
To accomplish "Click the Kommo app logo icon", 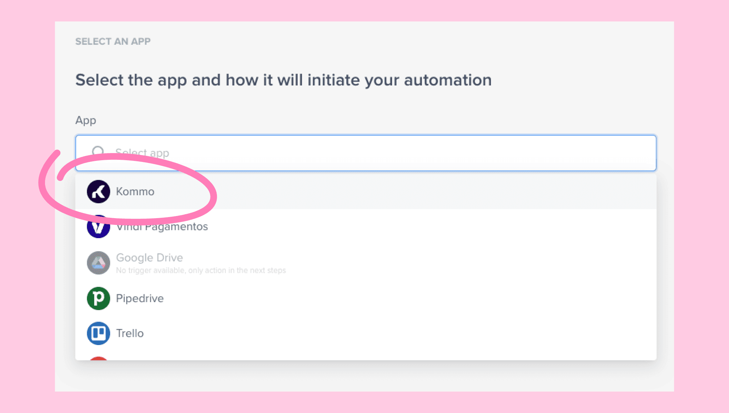I will [x=98, y=192].
